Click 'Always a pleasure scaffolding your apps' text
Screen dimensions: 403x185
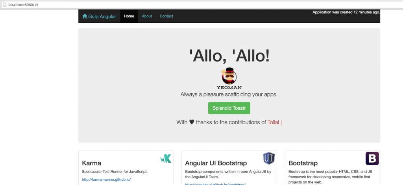pos(229,94)
